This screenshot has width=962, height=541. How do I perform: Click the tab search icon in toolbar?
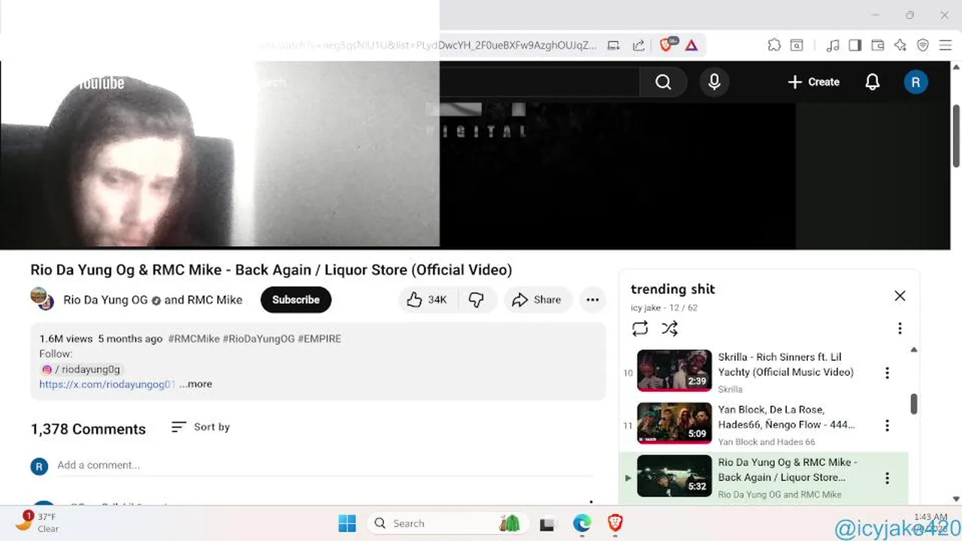click(x=797, y=45)
